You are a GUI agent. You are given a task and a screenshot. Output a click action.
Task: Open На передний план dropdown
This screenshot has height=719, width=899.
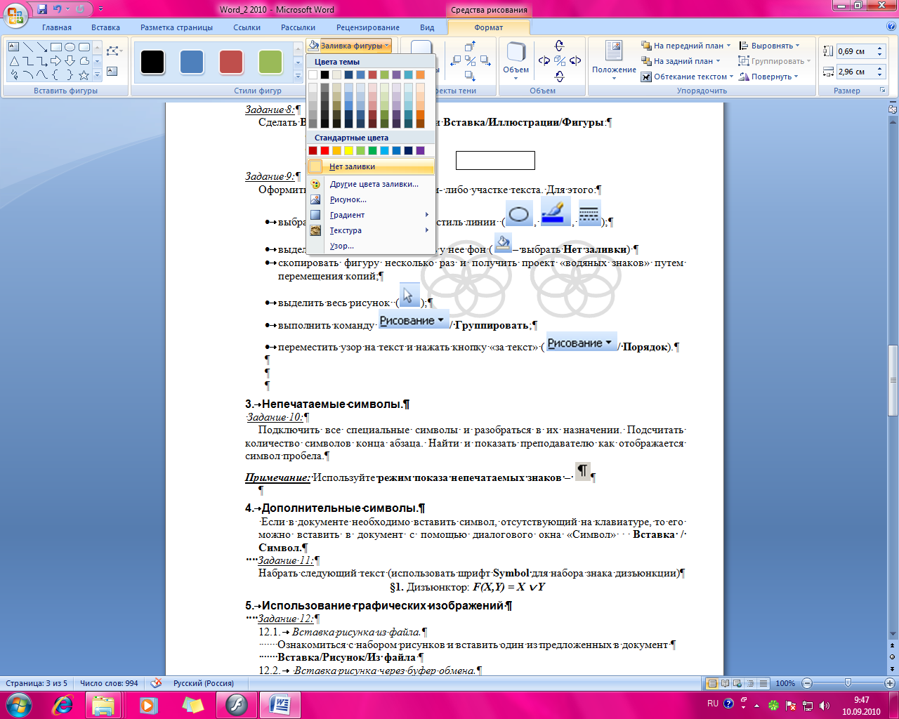click(x=686, y=46)
